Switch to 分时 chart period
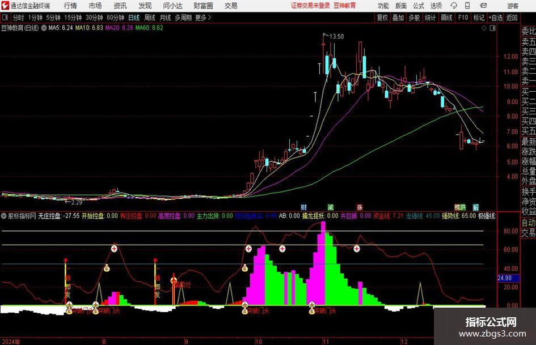Viewport: 536px width, 345px height. click(18, 18)
